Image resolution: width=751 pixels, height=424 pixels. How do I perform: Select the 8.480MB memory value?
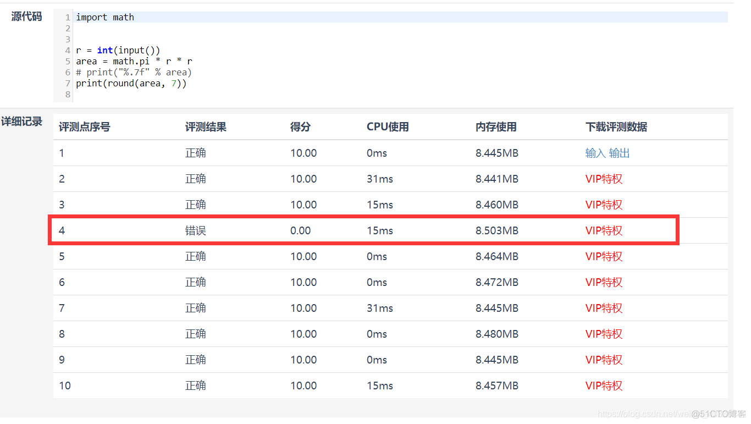497,334
